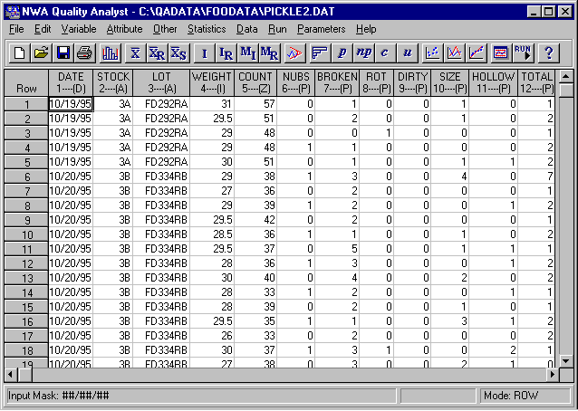Save the data file using diskette icon
This screenshot has height=411, width=578.
click(x=63, y=53)
